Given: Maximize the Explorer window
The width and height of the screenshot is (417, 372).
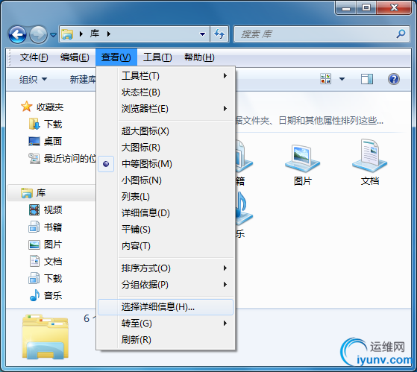Looking at the screenshot, I should (x=366, y=7).
